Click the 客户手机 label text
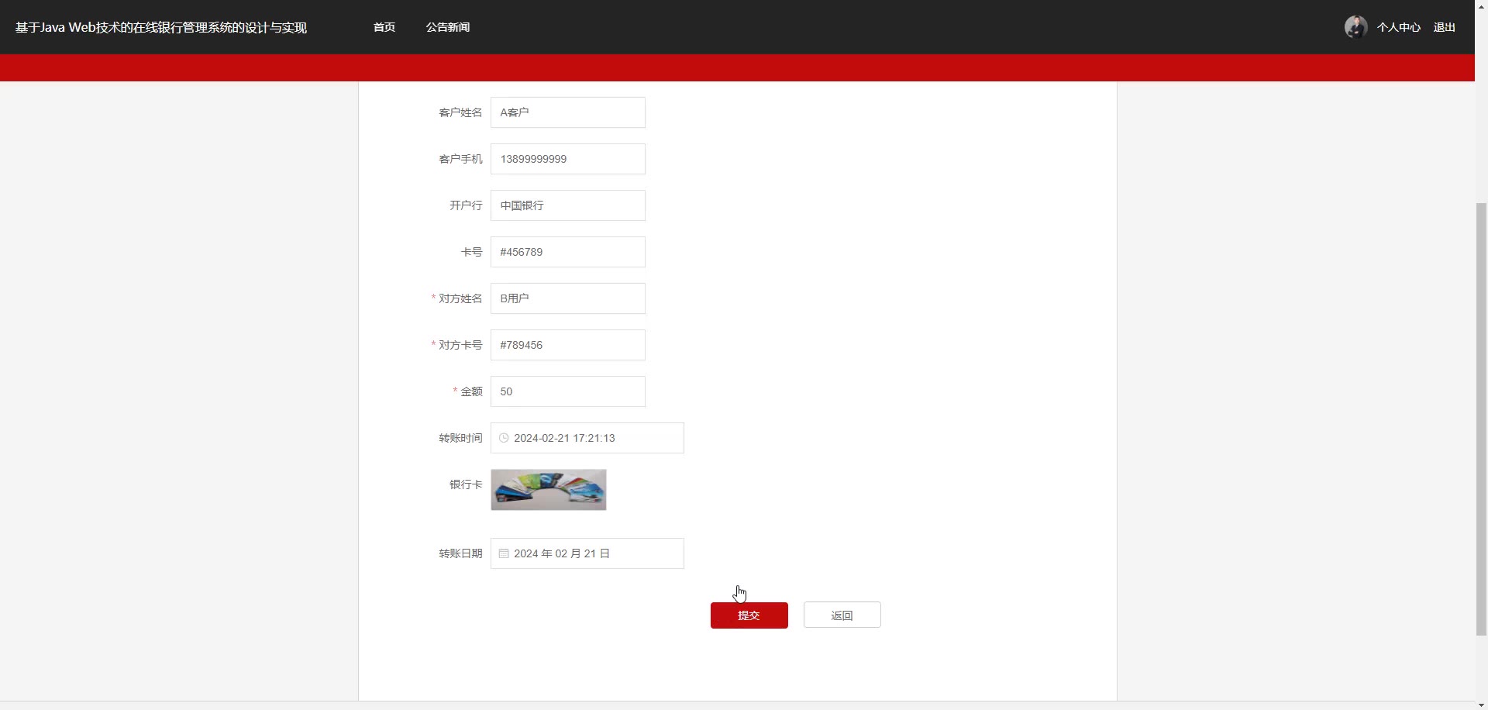The height and width of the screenshot is (710, 1488). point(460,159)
